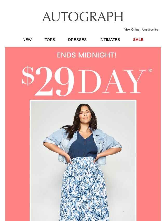166x221 pixels.
Task: Go to the NEW category
Action: [27, 40]
